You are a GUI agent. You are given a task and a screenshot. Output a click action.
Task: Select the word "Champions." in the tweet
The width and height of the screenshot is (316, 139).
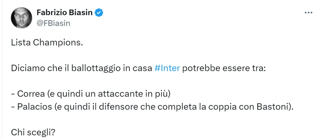click(x=58, y=43)
